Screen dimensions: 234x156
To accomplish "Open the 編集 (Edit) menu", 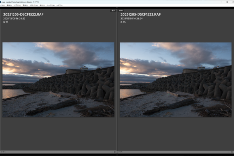I will pos(9,5).
